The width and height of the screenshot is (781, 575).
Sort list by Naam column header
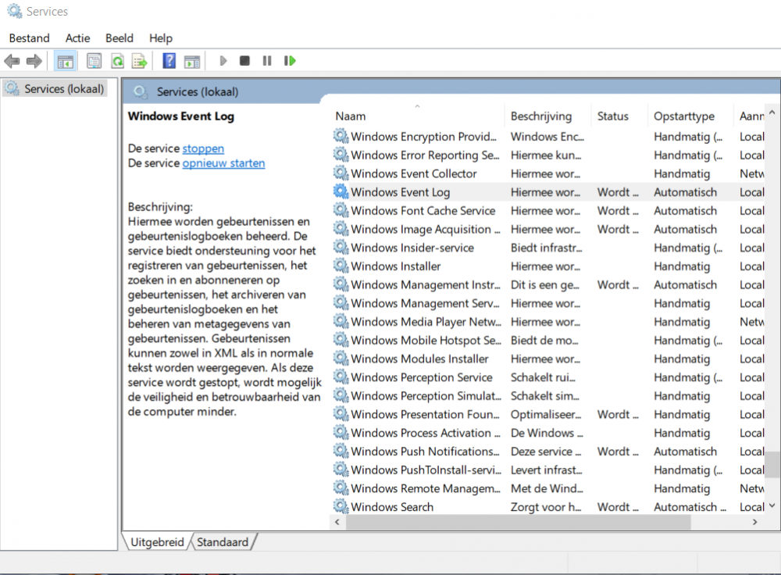351,116
